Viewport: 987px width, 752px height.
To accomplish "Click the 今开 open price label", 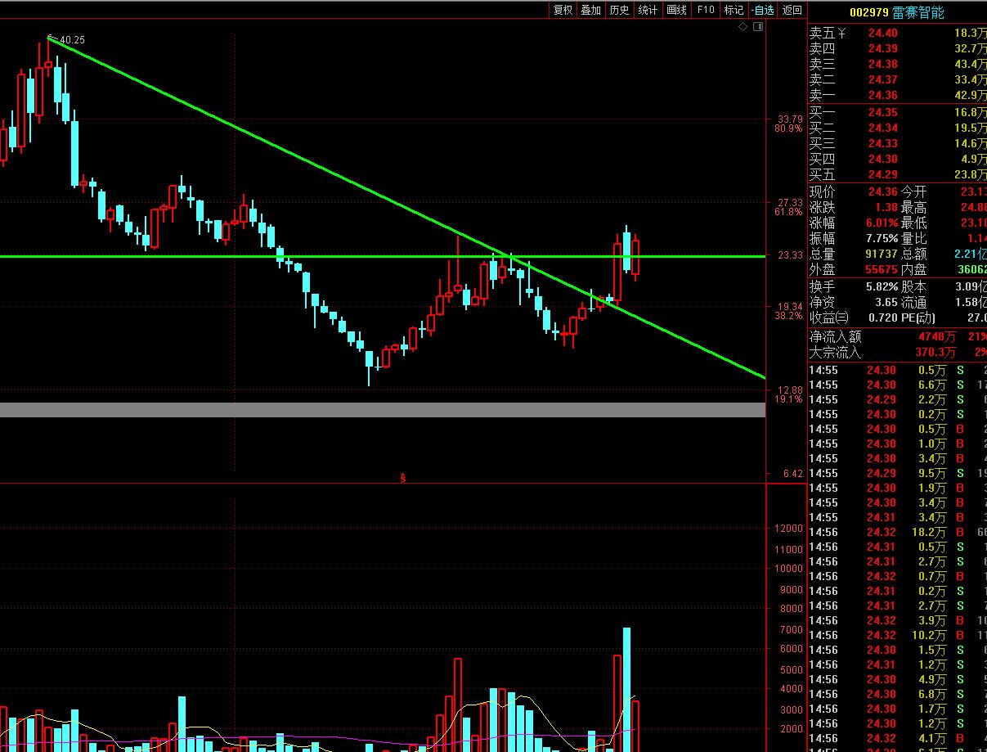I will pos(913,192).
